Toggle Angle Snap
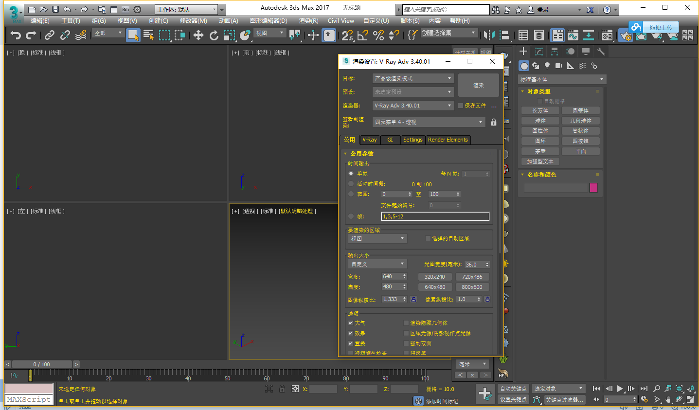 pyautogui.click(x=363, y=35)
